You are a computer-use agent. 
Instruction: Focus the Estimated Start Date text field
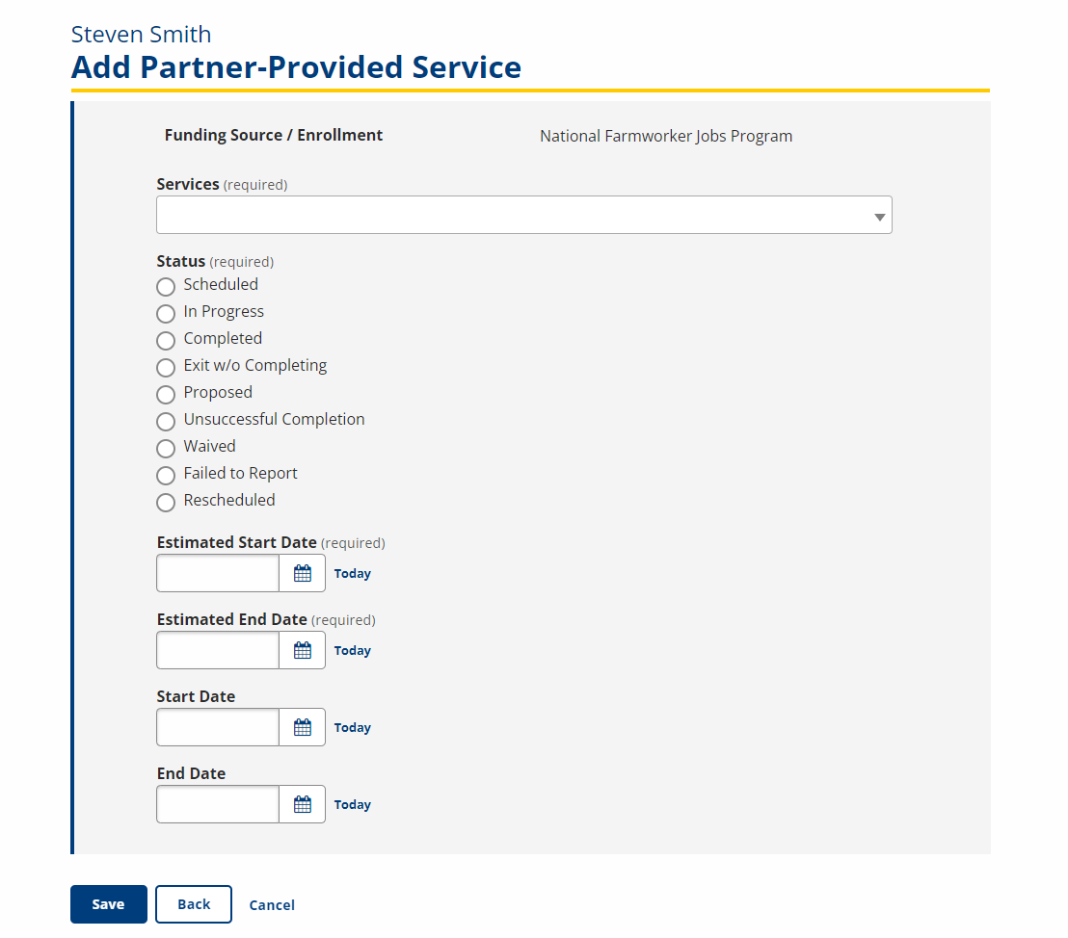tap(218, 573)
